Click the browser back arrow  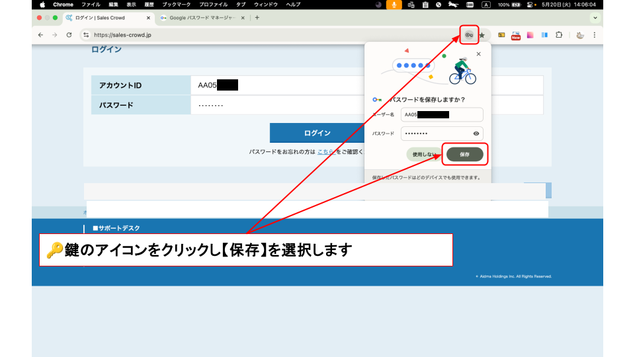pyautogui.click(x=41, y=35)
